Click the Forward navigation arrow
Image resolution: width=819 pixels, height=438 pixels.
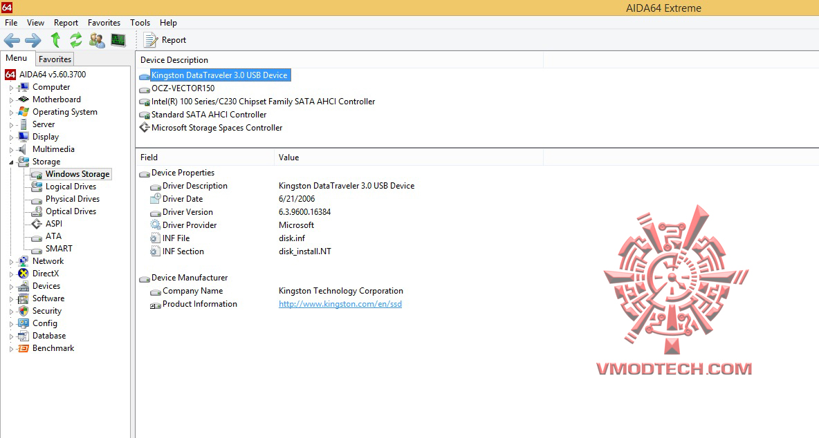(x=33, y=40)
